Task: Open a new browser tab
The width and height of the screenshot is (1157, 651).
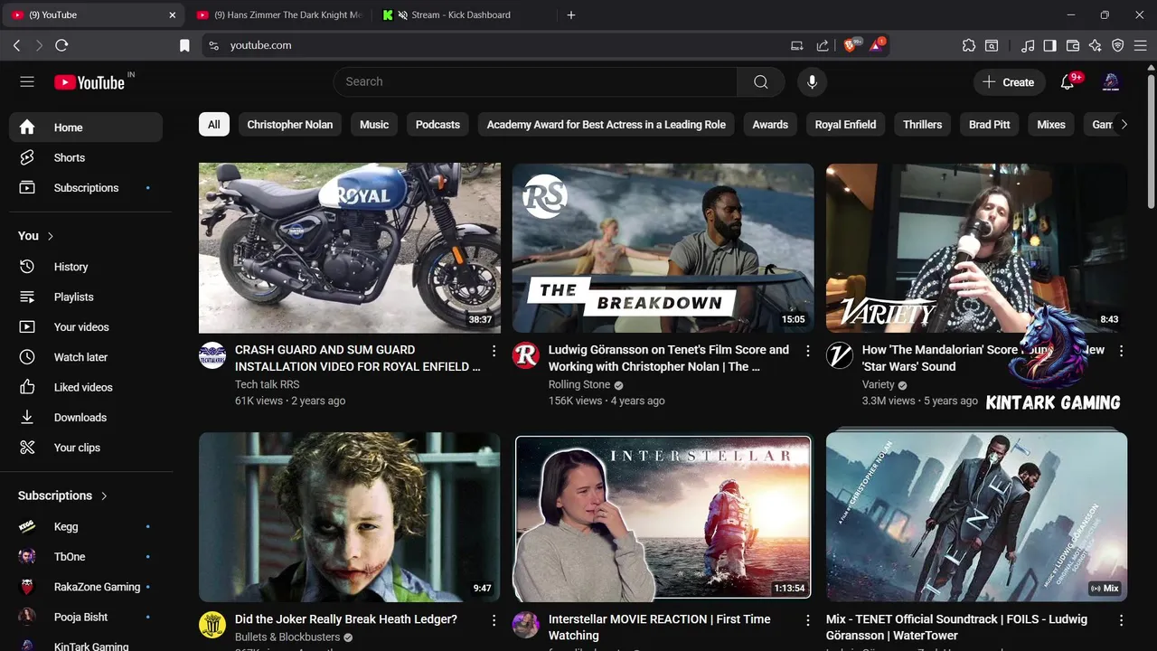Action: [570, 14]
